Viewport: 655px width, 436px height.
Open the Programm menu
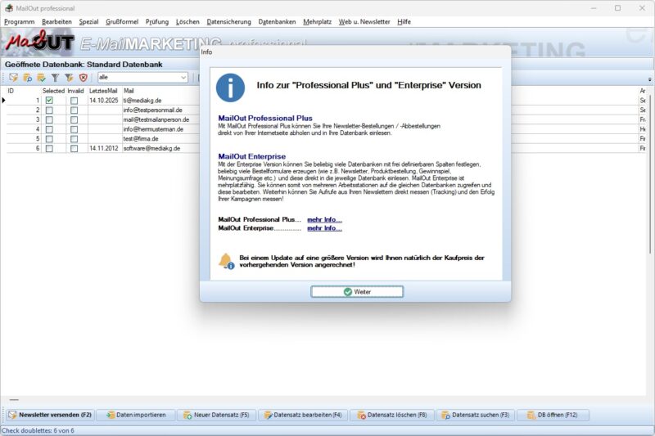coord(19,22)
